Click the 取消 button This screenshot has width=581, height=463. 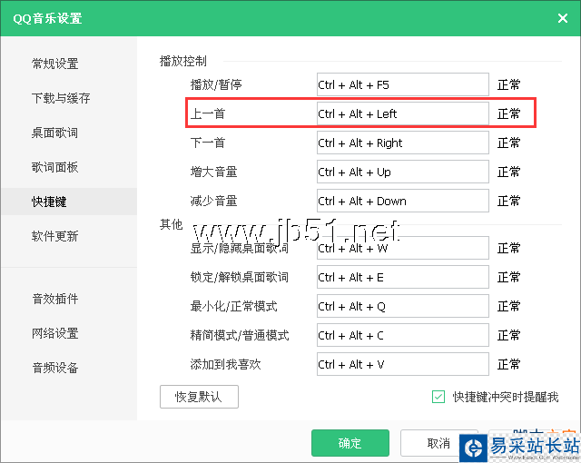pos(438,443)
